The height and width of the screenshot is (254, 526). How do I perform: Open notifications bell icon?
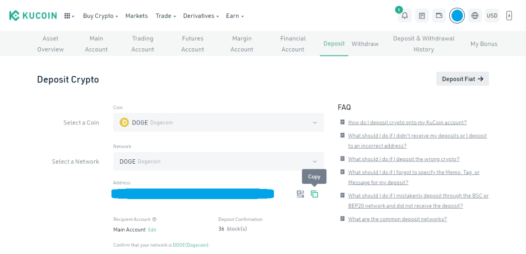(404, 16)
